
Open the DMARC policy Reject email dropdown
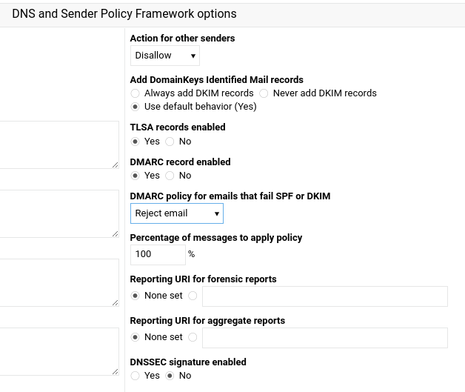pos(177,213)
